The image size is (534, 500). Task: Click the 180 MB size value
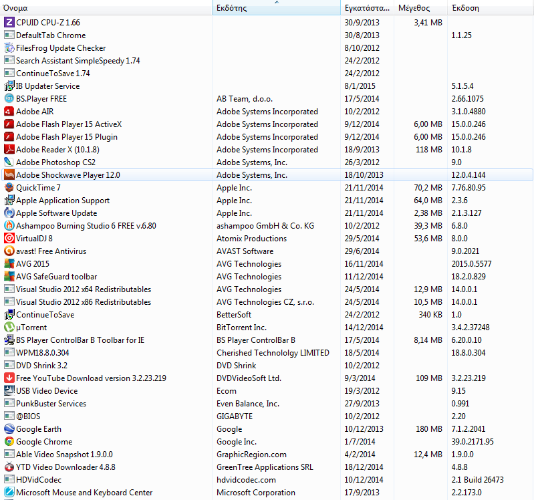tap(429, 429)
